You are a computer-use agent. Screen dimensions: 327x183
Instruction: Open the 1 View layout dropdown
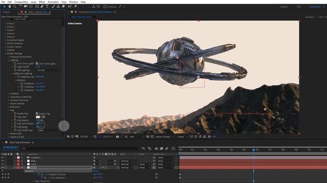tap(182, 137)
